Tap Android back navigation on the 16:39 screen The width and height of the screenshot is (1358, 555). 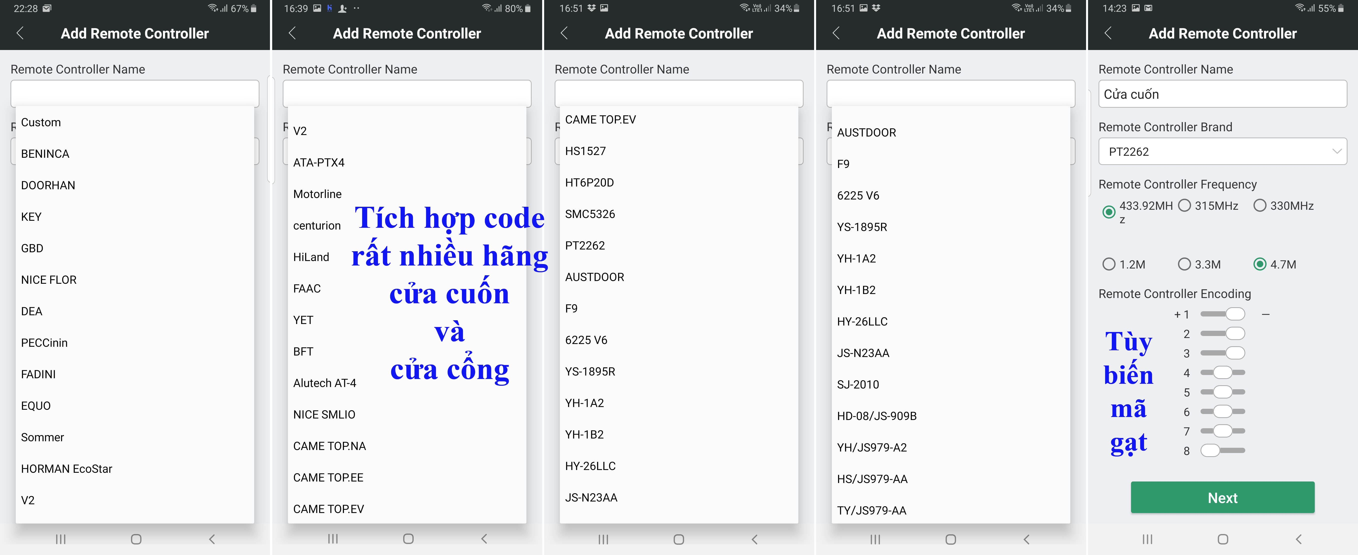pyautogui.click(x=484, y=539)
